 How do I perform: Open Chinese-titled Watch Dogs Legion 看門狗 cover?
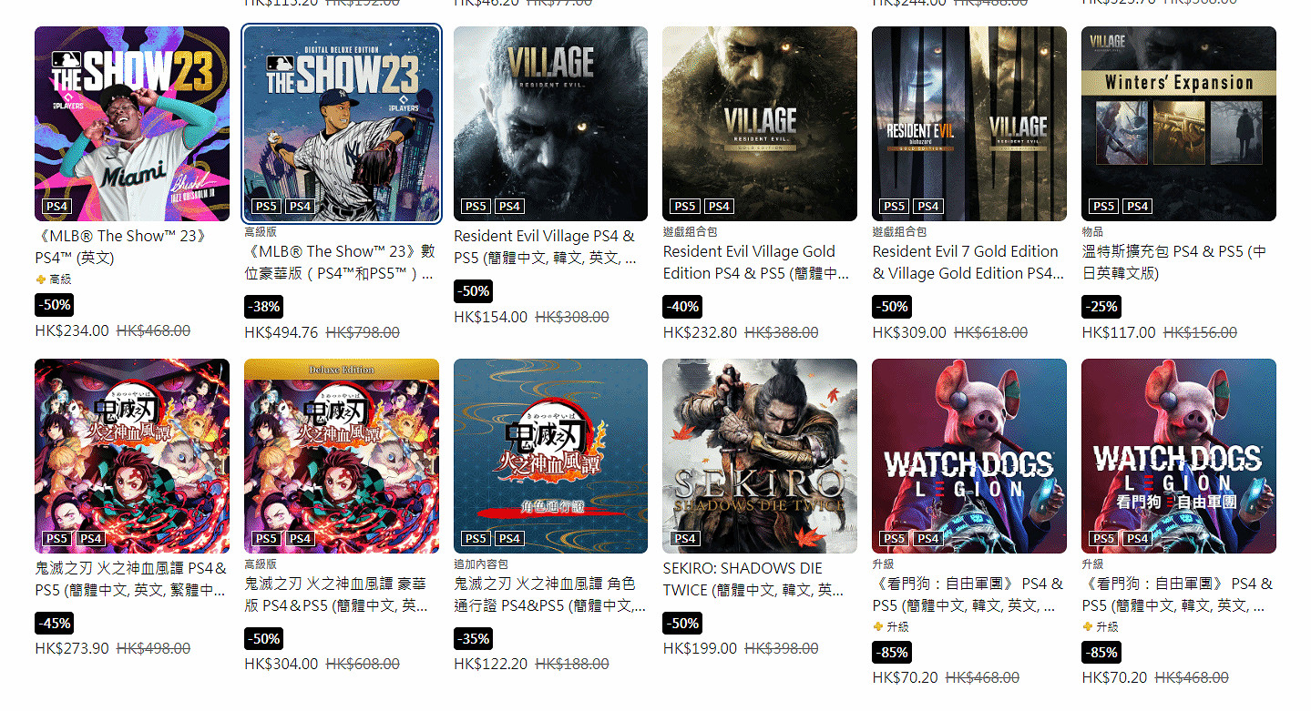(1179, 456)
